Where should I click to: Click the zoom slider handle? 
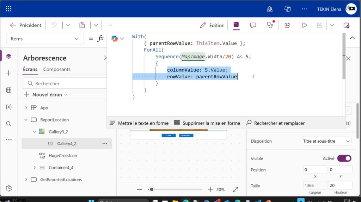coord(152,189)
